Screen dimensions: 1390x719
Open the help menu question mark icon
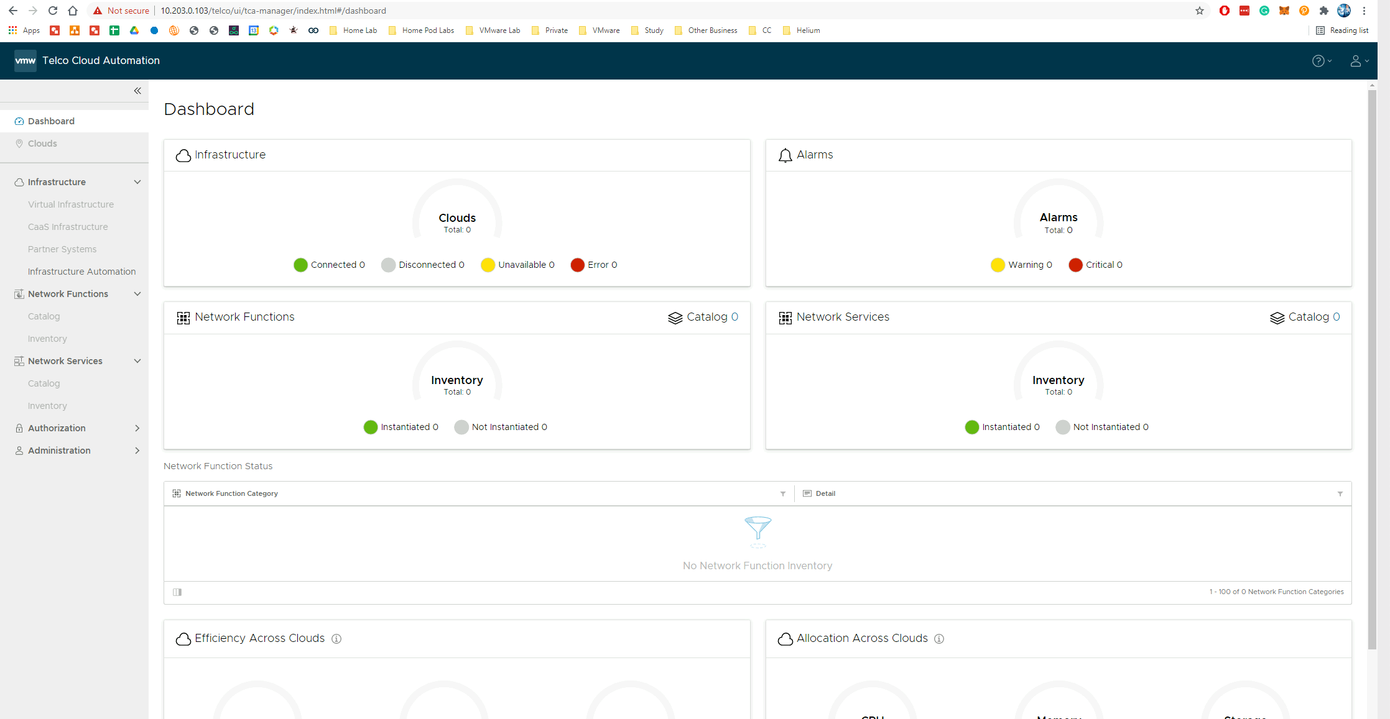click(1318, 61)
